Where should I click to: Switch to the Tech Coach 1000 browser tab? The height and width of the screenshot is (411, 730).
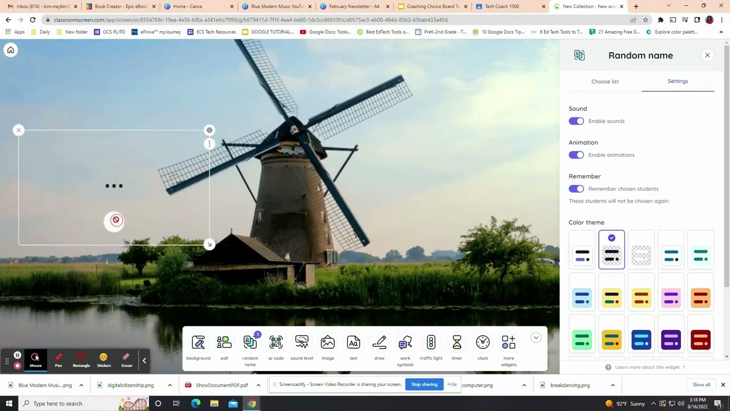pos(509,6)
